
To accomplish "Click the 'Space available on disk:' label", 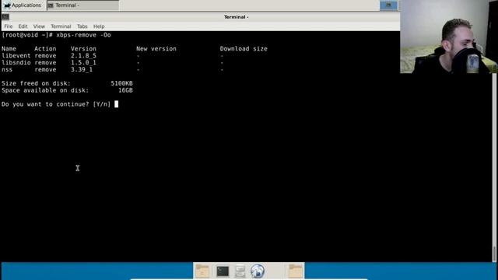I will (x=45, y=90).
